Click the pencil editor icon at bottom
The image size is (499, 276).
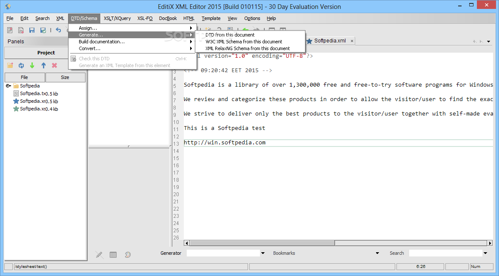click(99, 255)
